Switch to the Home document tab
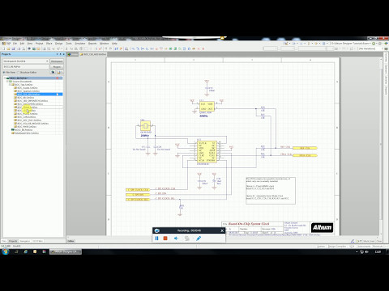Viewport: 389px width, 291px height. pos(72,54)
